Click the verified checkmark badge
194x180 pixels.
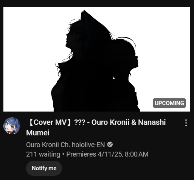coord(110,144)
